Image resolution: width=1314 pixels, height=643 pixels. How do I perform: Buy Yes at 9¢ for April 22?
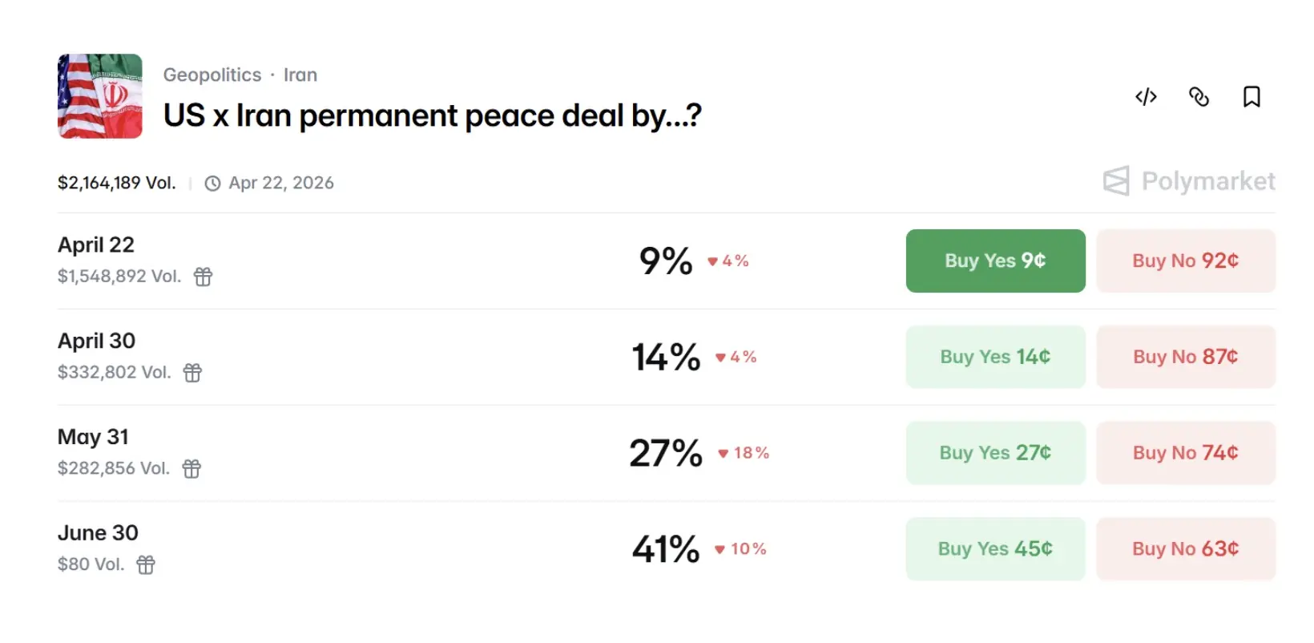tap(995, 261)
